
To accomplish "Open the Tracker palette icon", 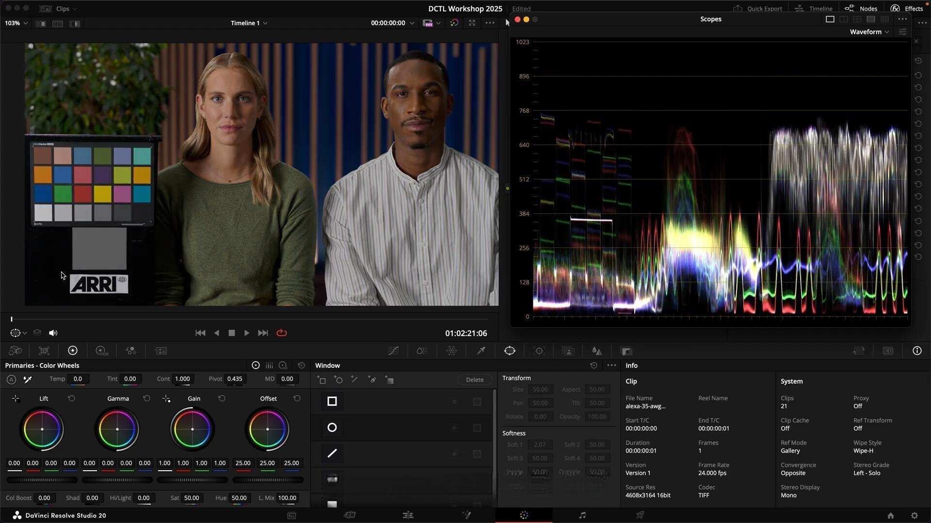I will pyautogui.click(x=539, y=351).
